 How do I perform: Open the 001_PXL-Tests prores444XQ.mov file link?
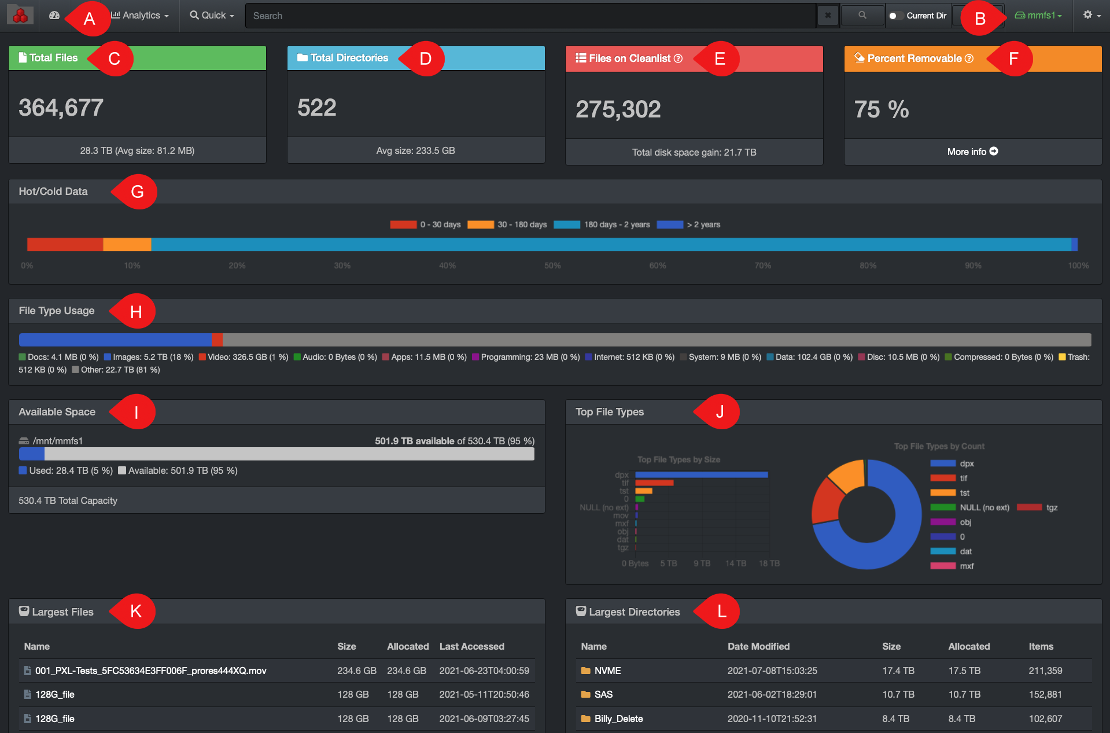[150, 671]
